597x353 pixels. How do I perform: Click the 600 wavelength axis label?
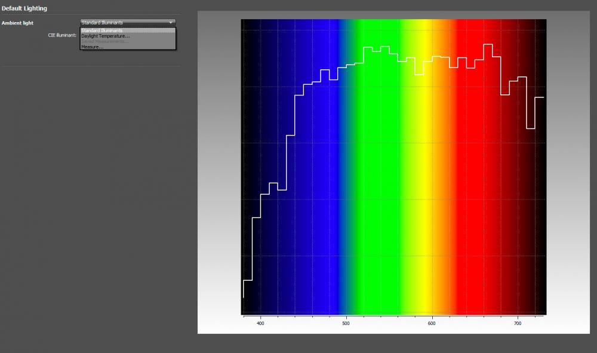tap(432, 323)
